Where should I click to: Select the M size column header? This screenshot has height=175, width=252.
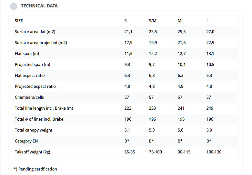pyautogui.click(x=179, y=21)
